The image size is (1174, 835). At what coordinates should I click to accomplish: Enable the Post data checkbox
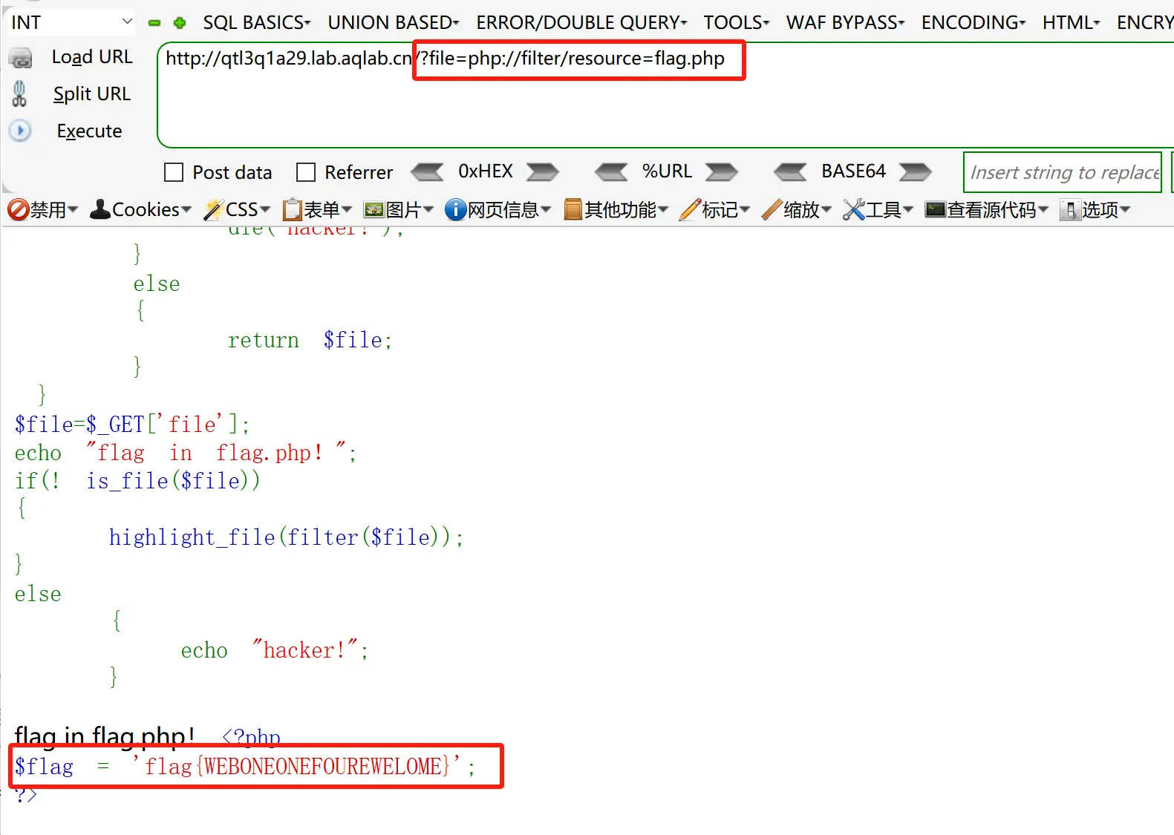click(174, 173)
